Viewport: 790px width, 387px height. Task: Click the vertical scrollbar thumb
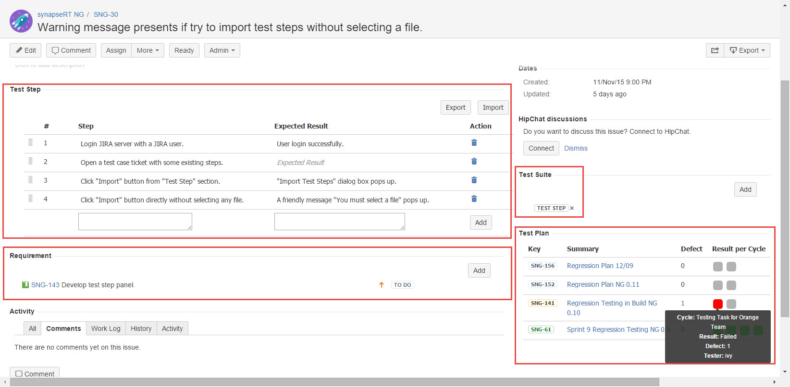tap(785, 199)
